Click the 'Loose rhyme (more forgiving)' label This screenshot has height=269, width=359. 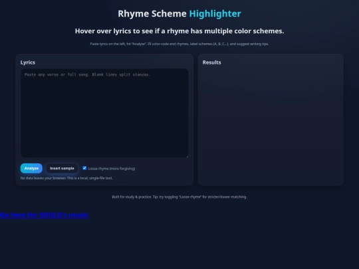pos(112,169)
